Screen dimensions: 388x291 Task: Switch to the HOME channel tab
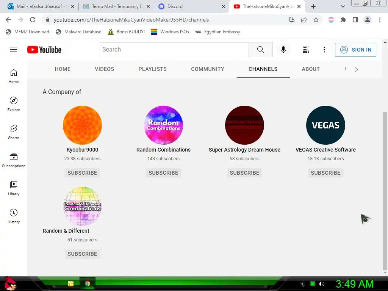point(63,69)
